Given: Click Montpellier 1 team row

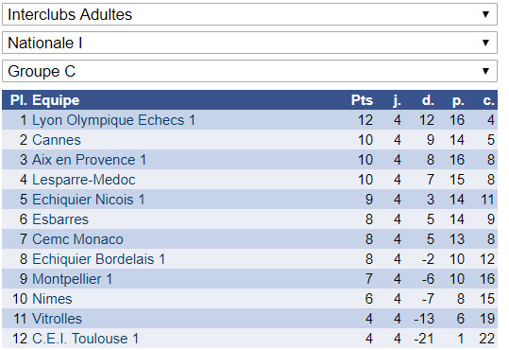Looking at the screenshot, I should coord(249,279).
